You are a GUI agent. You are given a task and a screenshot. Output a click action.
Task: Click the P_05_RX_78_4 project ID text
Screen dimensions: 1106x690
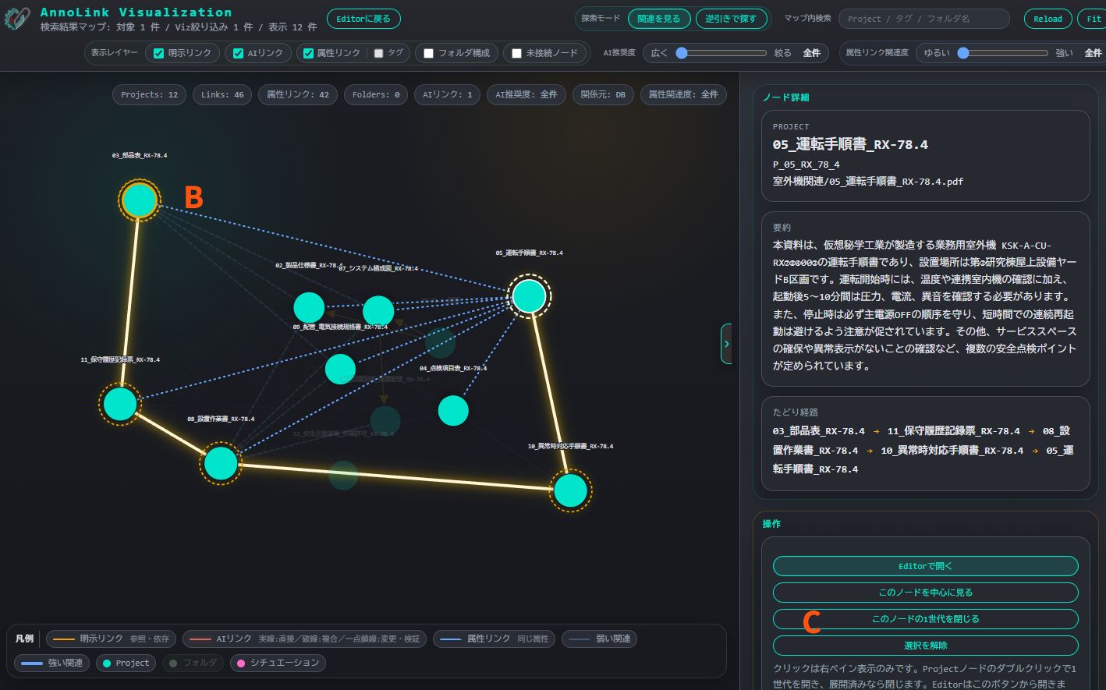(x=806, y=165)
